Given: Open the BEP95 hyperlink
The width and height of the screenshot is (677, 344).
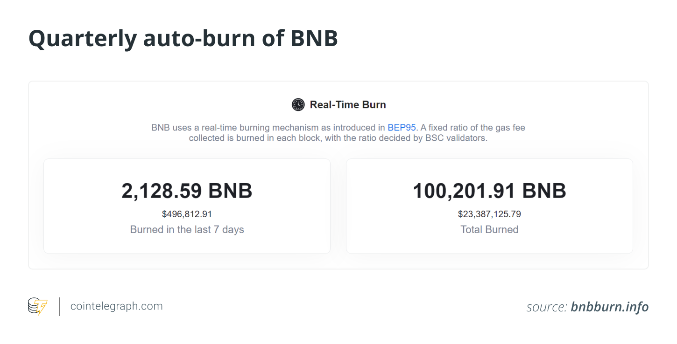Looking at the screenshot, I should [402, 128].
